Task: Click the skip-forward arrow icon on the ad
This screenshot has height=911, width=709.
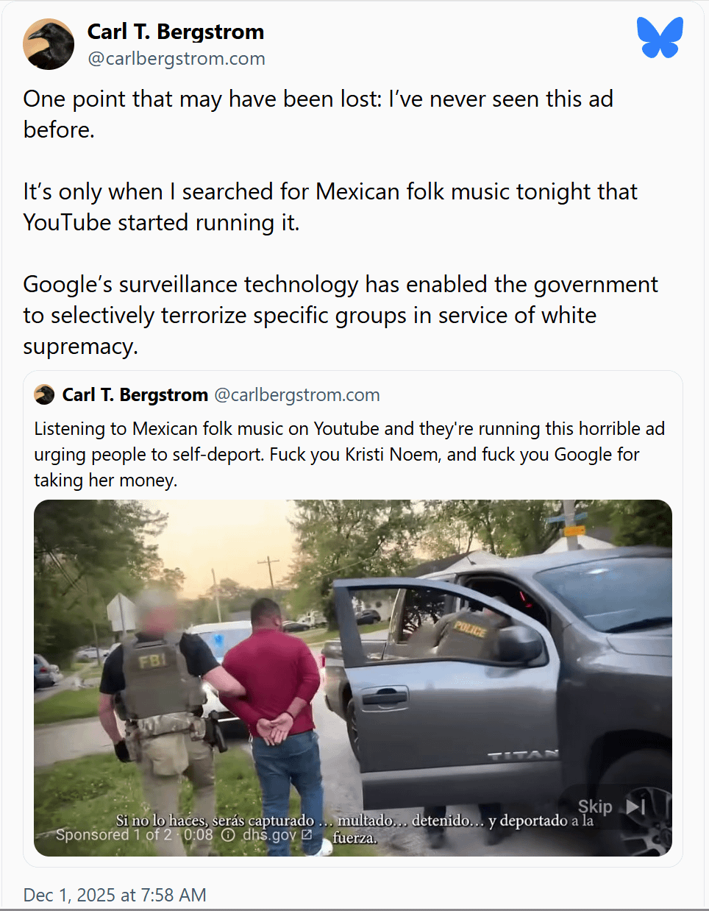Action: (x=636, y=807)
